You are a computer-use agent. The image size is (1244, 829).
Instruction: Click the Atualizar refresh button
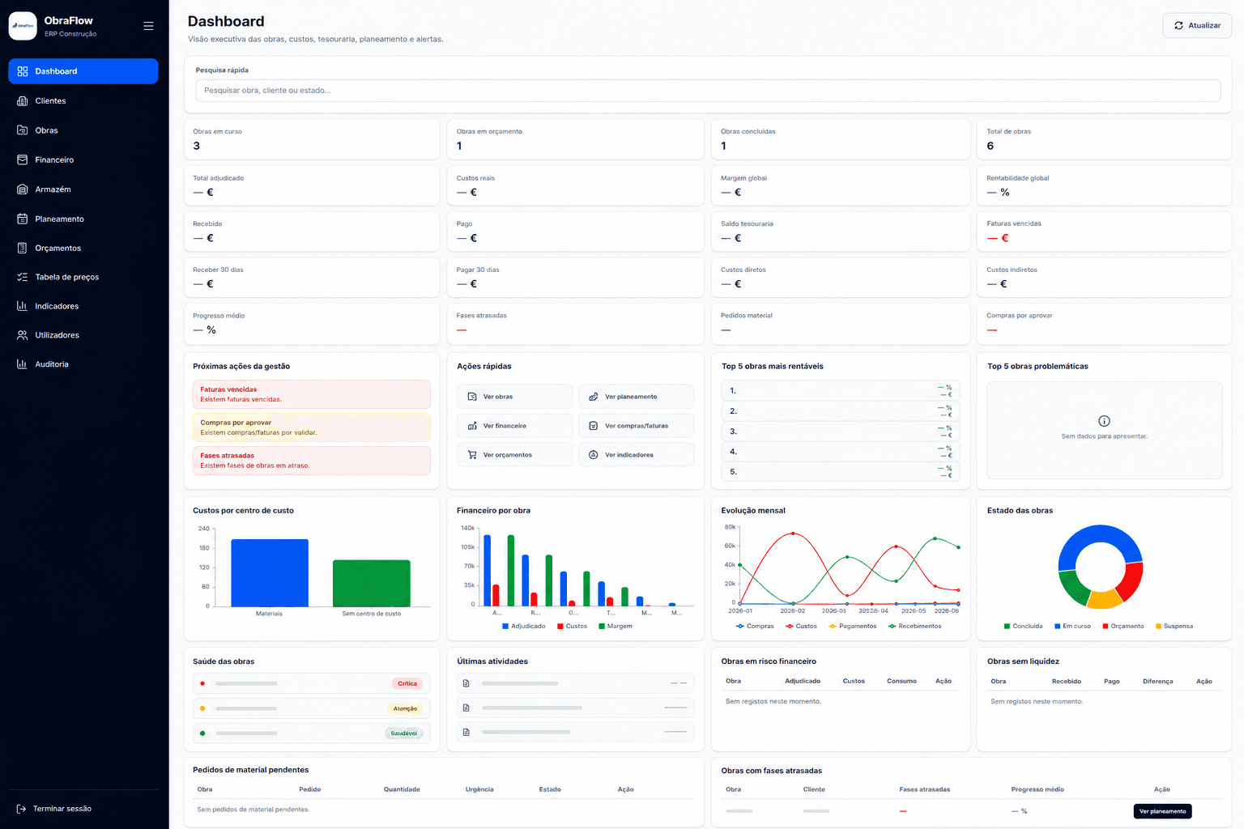(1197, 26)
